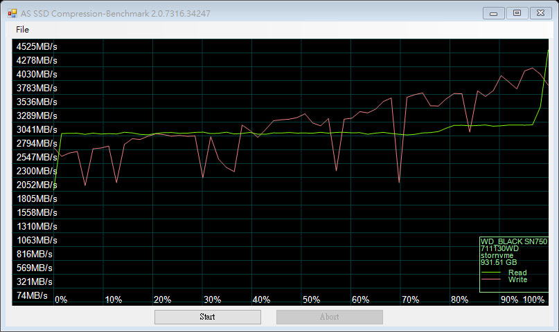The image size is (559, 332).
Task: Click the 3783MB/s axis label
Action: [x=37, y=89]
